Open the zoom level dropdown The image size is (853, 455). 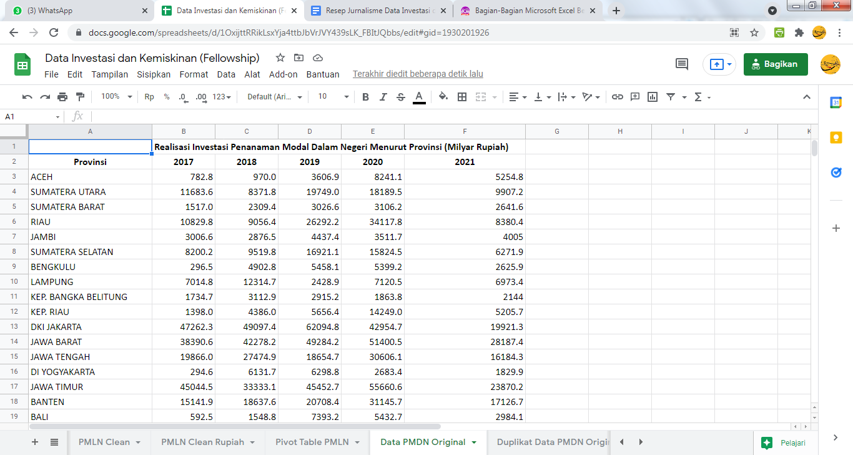point(116,97)
